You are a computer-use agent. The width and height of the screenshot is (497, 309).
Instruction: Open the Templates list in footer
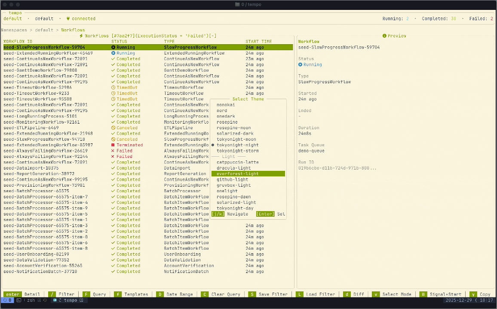point(136,294)
